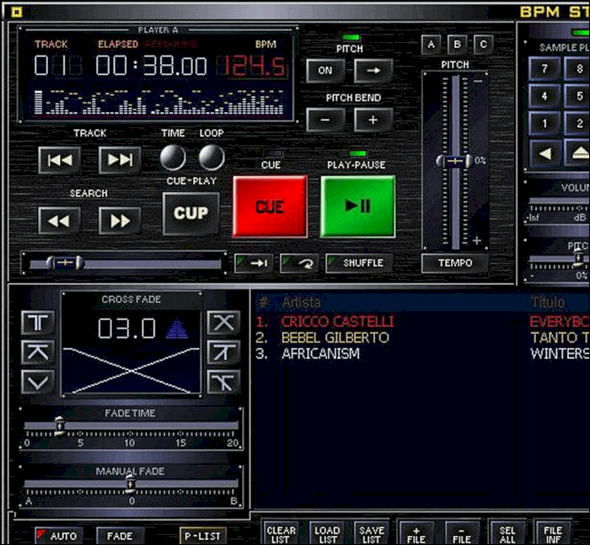The width and height of the screenshot is (590, 545).
Task: Select pitch preset A
Action: pyautogui.click(x=431, y=45)
